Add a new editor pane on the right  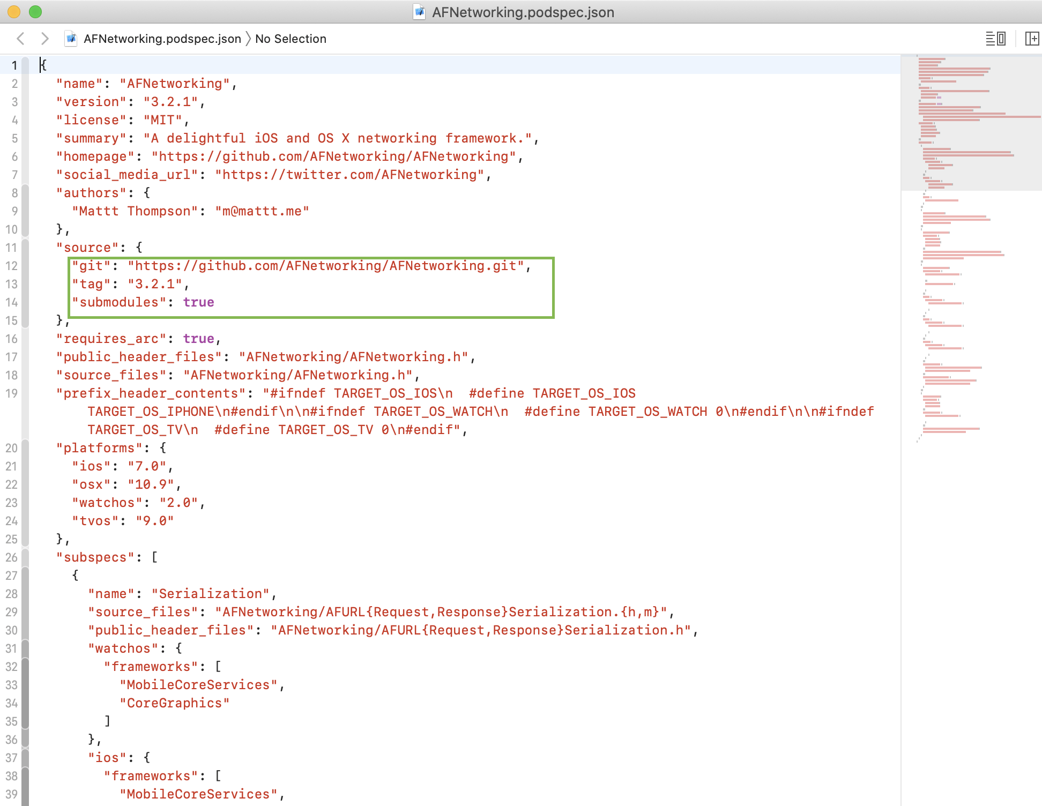pos(1032,39)
